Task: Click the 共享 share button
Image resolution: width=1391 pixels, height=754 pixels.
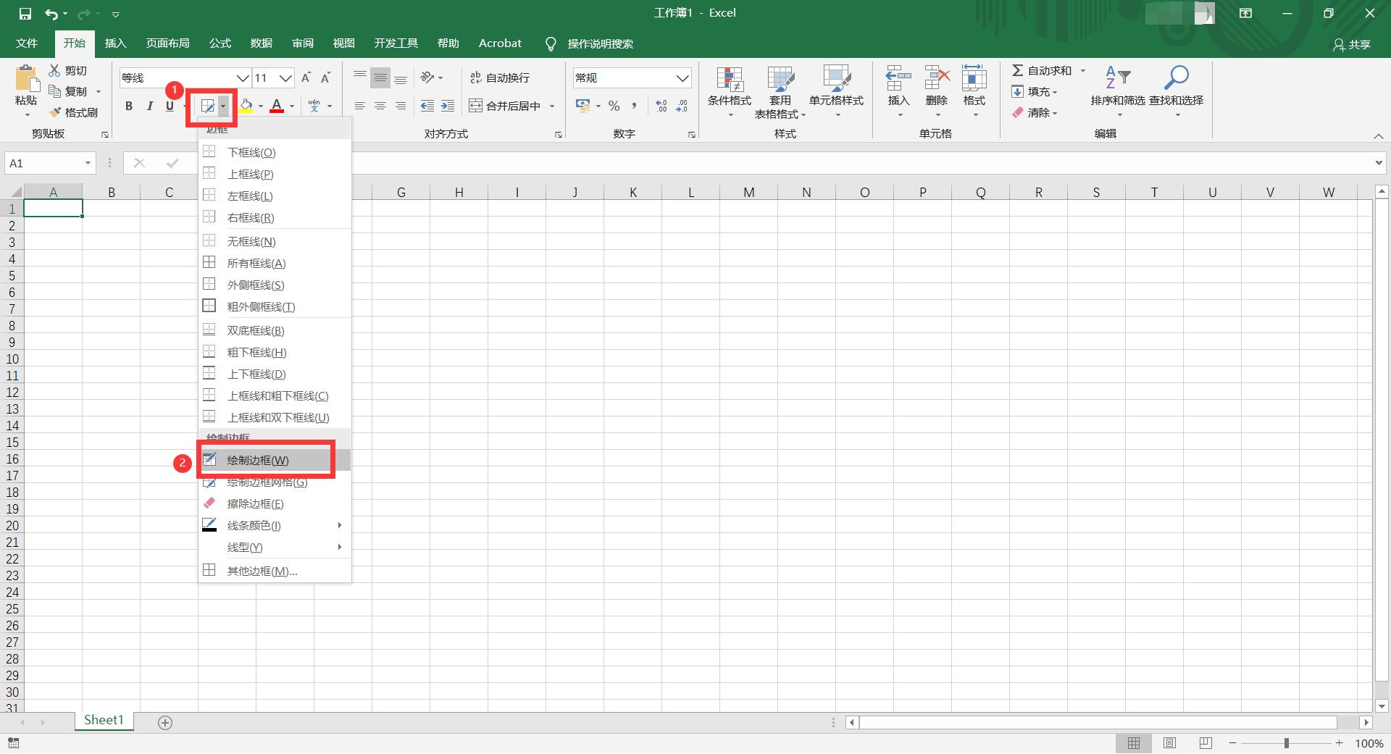Action: (x=1352, y=45)
